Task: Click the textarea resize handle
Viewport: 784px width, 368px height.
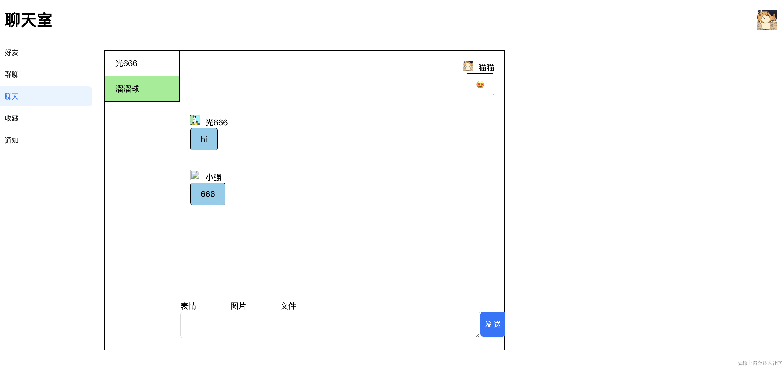Action: (477, 335)
